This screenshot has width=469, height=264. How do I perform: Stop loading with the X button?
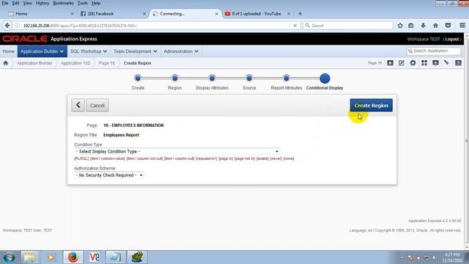pyautogui.click(x=295, y=26)
